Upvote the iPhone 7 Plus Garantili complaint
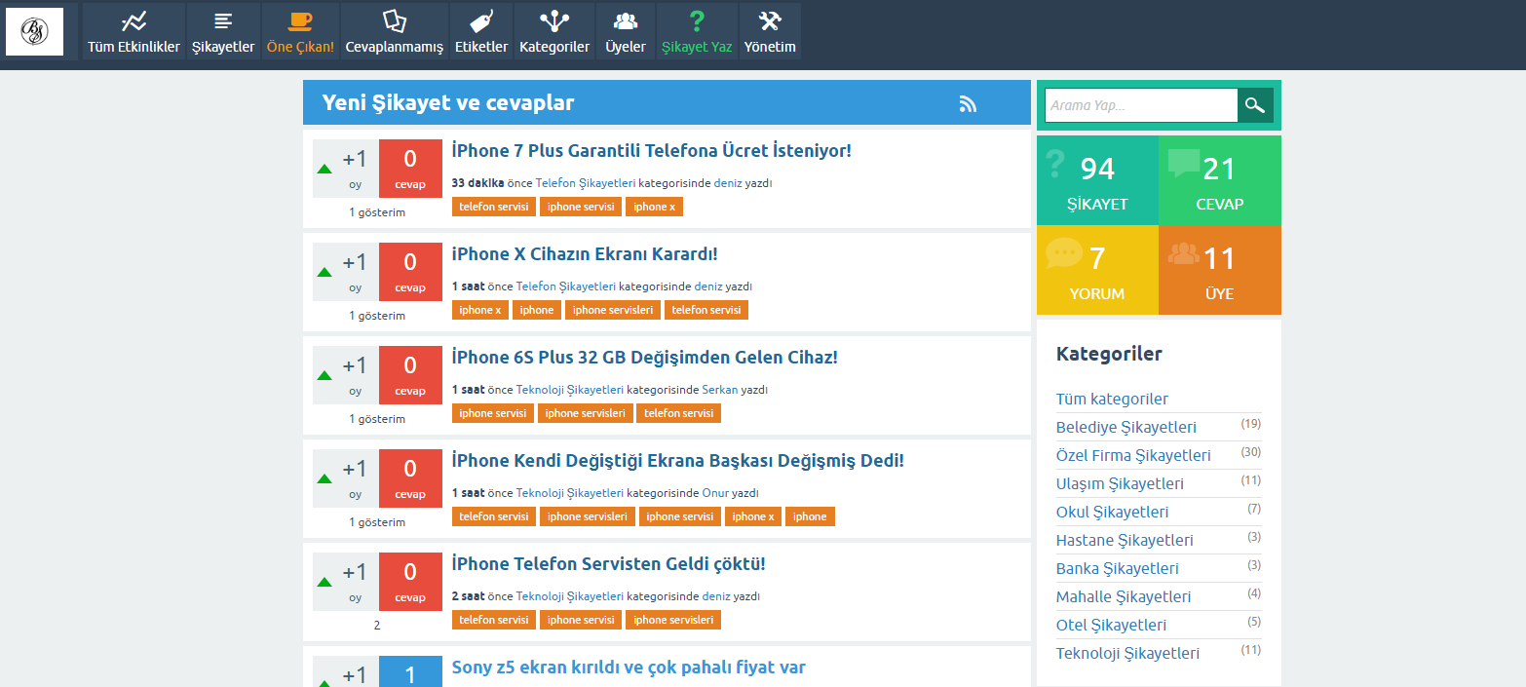The width and height of the screenshot is (1526, 687). pos(324,169)
